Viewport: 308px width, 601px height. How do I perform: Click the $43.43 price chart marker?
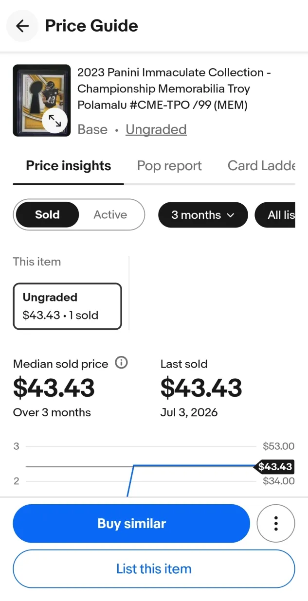point(275,467)
